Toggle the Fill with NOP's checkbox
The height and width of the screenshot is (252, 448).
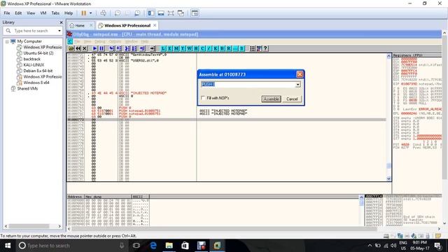(x=203, y=98)
